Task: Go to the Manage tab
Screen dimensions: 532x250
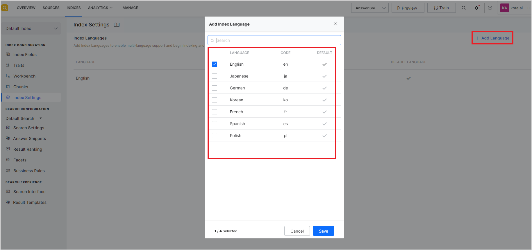Action: tap(130, 8)
